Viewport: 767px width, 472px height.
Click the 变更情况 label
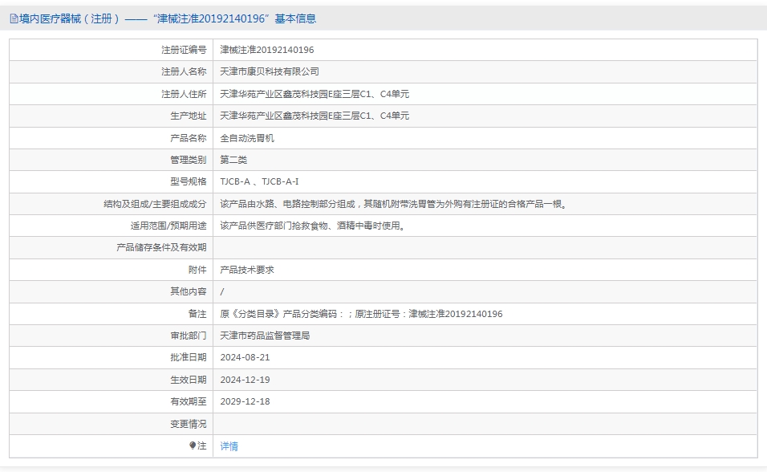click(189, 424)
